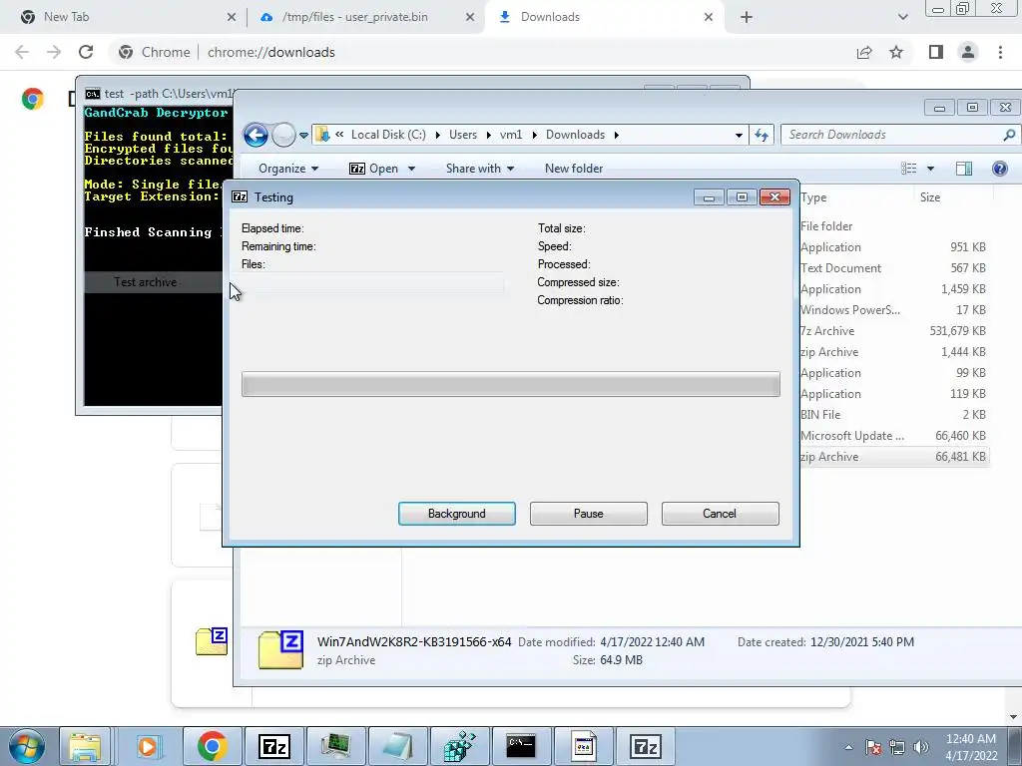This screenshot has width=1022, height=766.
Task: Open Chrome three-dot menu
Action: point(1000,52)
